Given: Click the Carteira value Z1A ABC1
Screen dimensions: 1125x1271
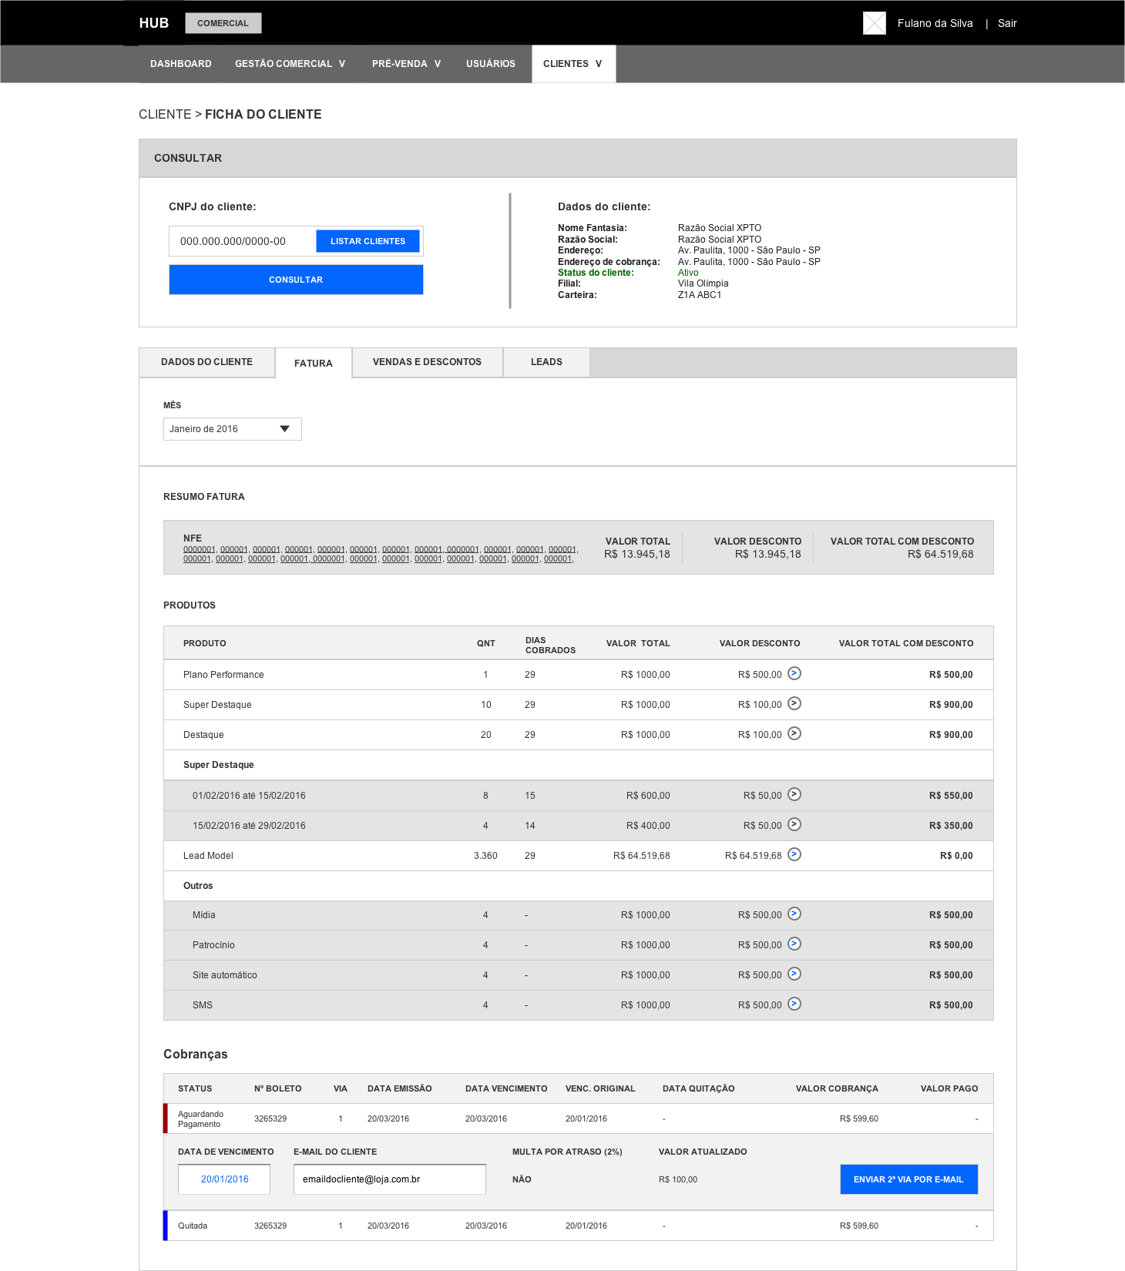Looking at the screenshot, I should click(x=700, y=295).
